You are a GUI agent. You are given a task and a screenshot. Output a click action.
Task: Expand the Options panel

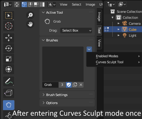point(43,103)
